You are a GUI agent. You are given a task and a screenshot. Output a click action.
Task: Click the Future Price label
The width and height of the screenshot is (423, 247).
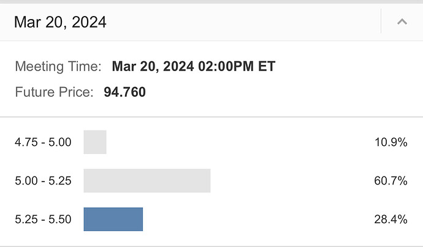pyautogui.click(x=54, y=93)
